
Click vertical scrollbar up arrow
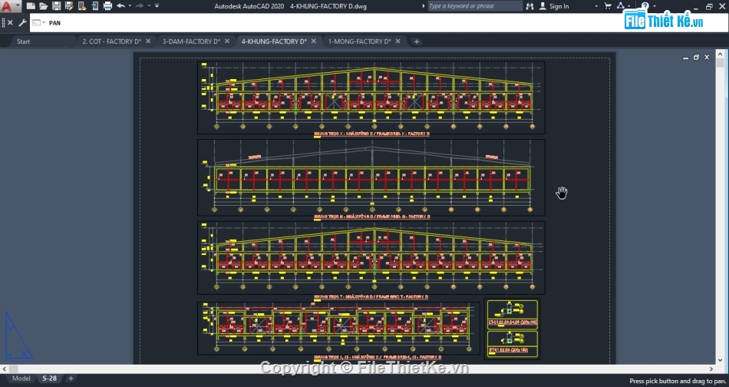pyautogui.click(x=720, y=53)
